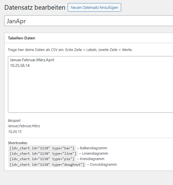Screen dimensions: 173x185
Task: Click the 'Liniendiagramm' description label
Action: [95, 154]
